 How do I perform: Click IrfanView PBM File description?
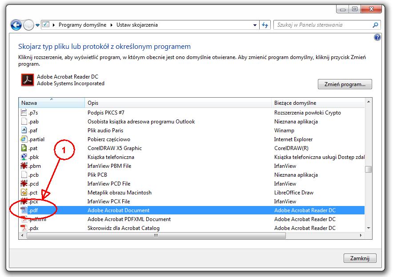click(109, 166)
